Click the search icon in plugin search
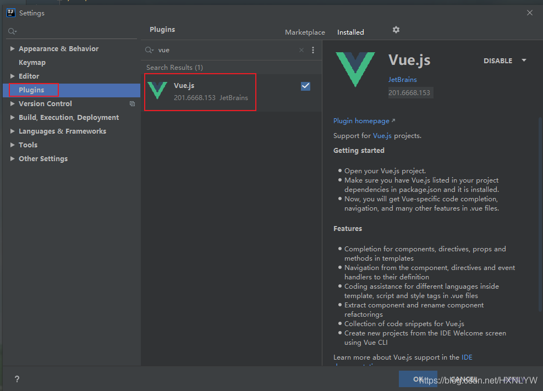The height and width of the screenshot is (391, 543). click(149, 50)
